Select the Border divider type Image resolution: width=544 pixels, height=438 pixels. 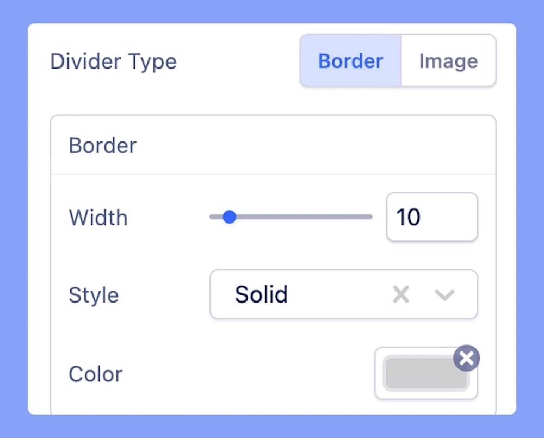pos(350,61)
